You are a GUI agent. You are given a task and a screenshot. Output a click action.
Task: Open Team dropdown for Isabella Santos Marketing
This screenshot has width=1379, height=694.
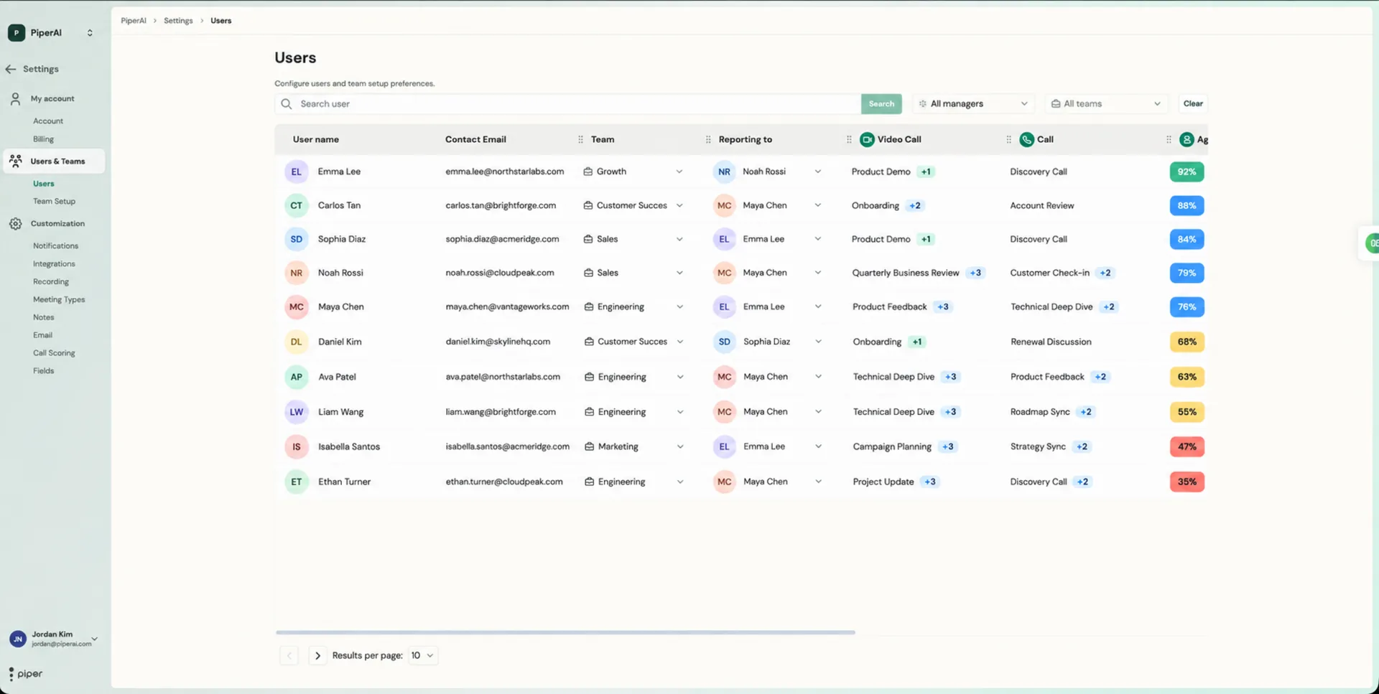pos(680,446)
